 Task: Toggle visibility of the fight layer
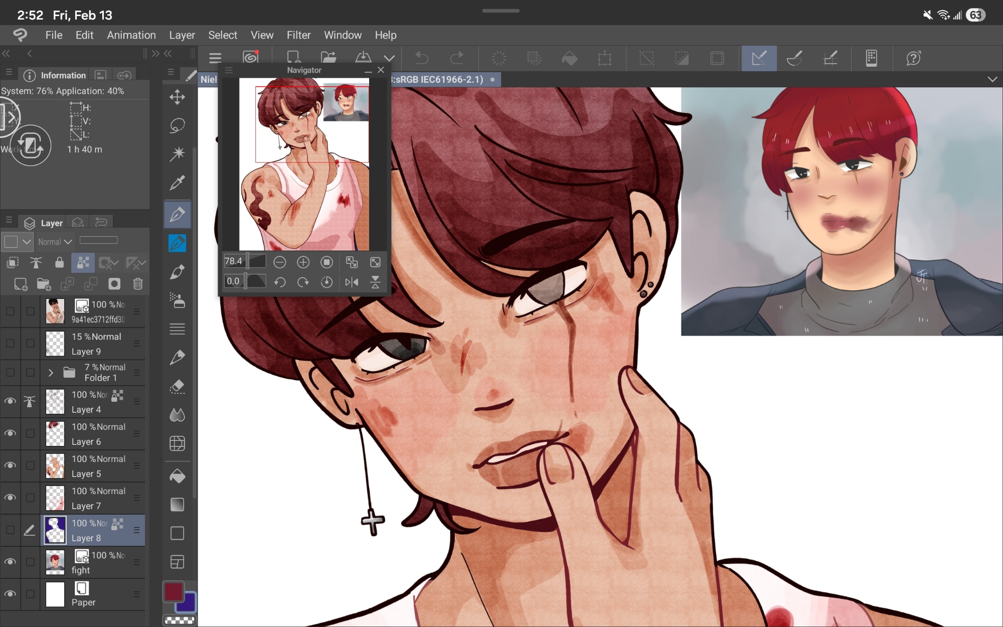click(x=10, y=562)
